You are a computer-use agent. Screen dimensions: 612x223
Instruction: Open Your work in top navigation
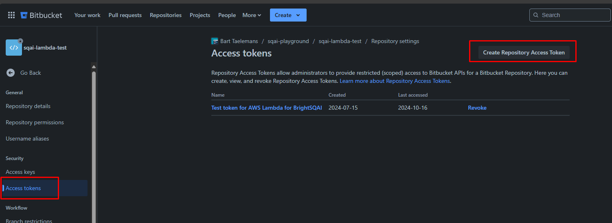pyautogui.click(x=87, y=15)
